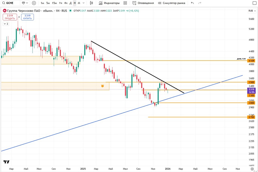
Task: Click the 3000 orange price label
Action: pyautogui.click(x=251, y=103)
